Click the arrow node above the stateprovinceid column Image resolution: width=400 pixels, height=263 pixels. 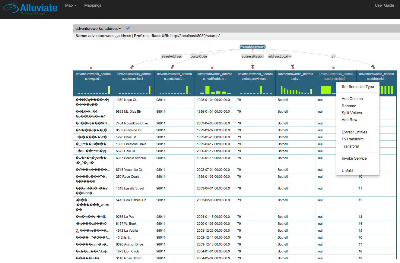pyautogui.click(x=253, y=67)
